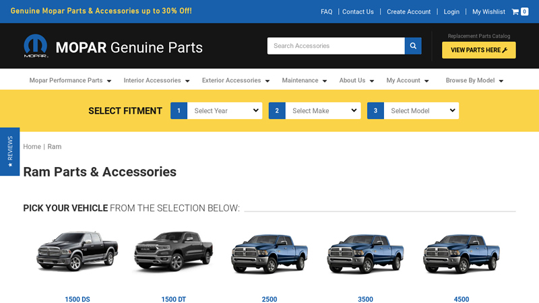The image size is (539, 303).
Task: Expand the About Us menu
Action: click(356, 80)
